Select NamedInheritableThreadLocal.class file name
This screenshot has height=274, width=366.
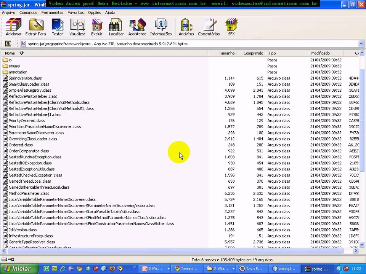tap(39, 187)
